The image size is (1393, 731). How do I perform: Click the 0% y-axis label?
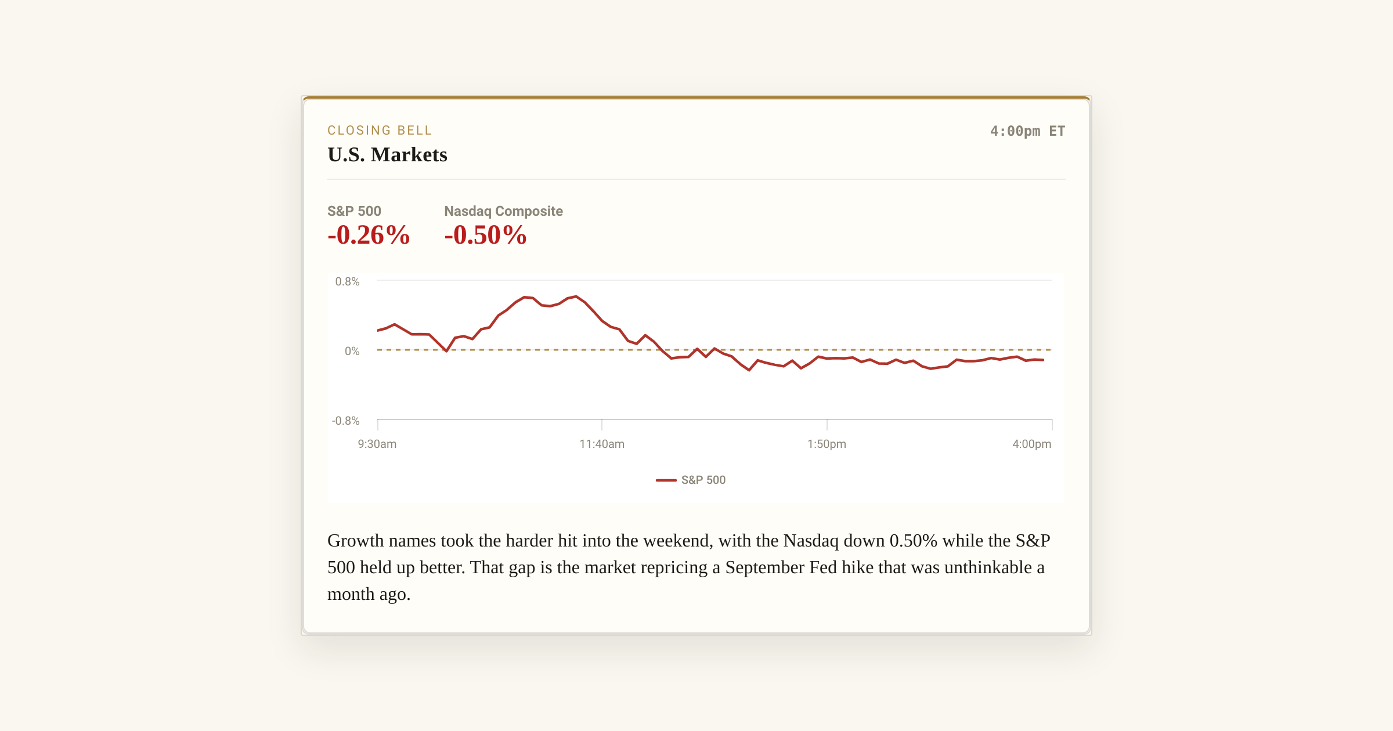352,351
